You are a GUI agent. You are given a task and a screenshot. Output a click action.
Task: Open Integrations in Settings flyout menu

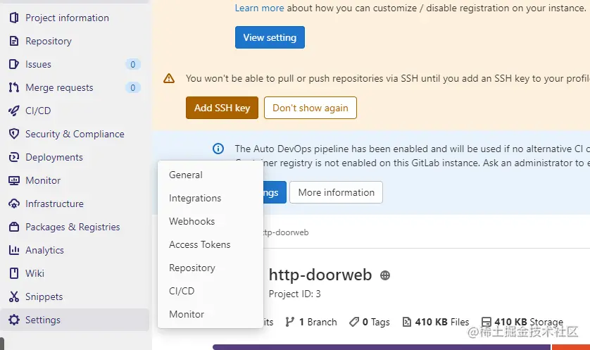click(211, 199)
